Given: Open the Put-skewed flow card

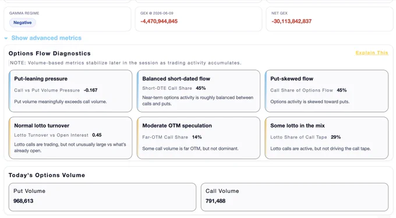Looking at the screenshot, I should (327, 91).
